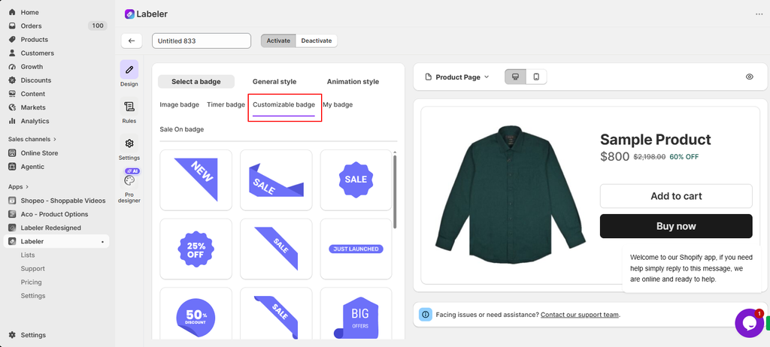The image size is (770, 347).
Task: Expand the Sales channels section
Action: click(x=32, y=140)
